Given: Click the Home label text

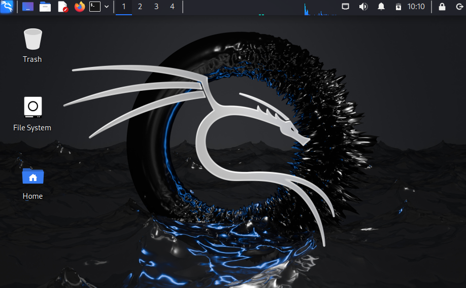Looking at the screenshot, I should 32,196.
